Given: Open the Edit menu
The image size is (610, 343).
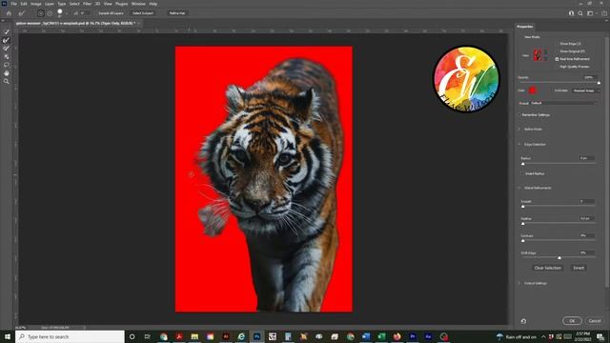Looking at the screenshot, I should (x=24, y=4).
